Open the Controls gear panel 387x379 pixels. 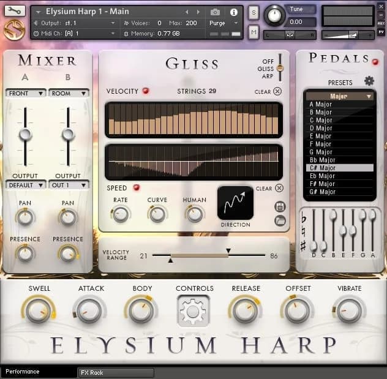tap(193, 311)
